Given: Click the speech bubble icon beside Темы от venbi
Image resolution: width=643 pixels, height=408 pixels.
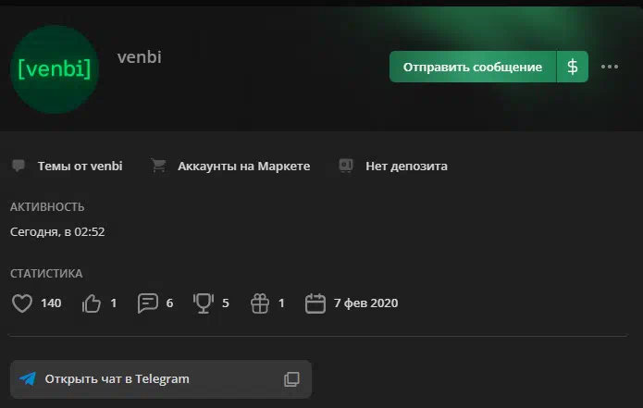Looking at the screenshot, I should [19, 166].
